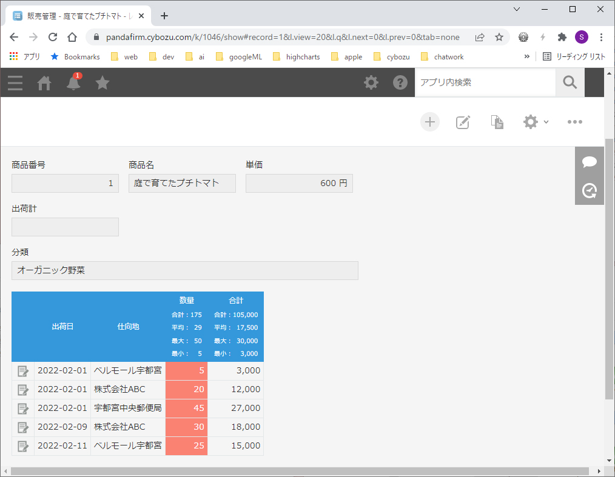Click the vertical page scrollbar
615x477 pixels.
click(x=609, y=269)
